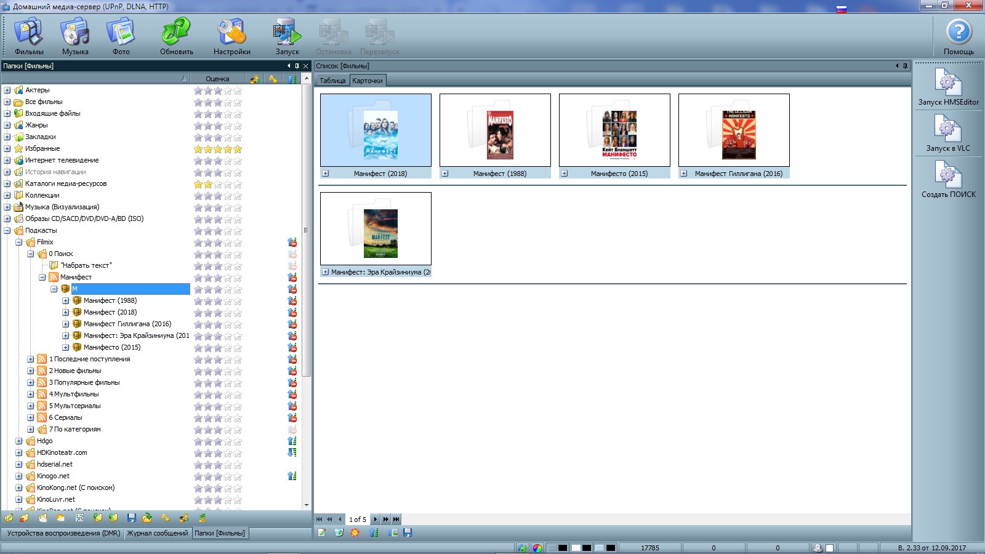The width and height of the screenshot is (985, 554).
Task: Click the white checkbox in the status bar
Action: 830,548
